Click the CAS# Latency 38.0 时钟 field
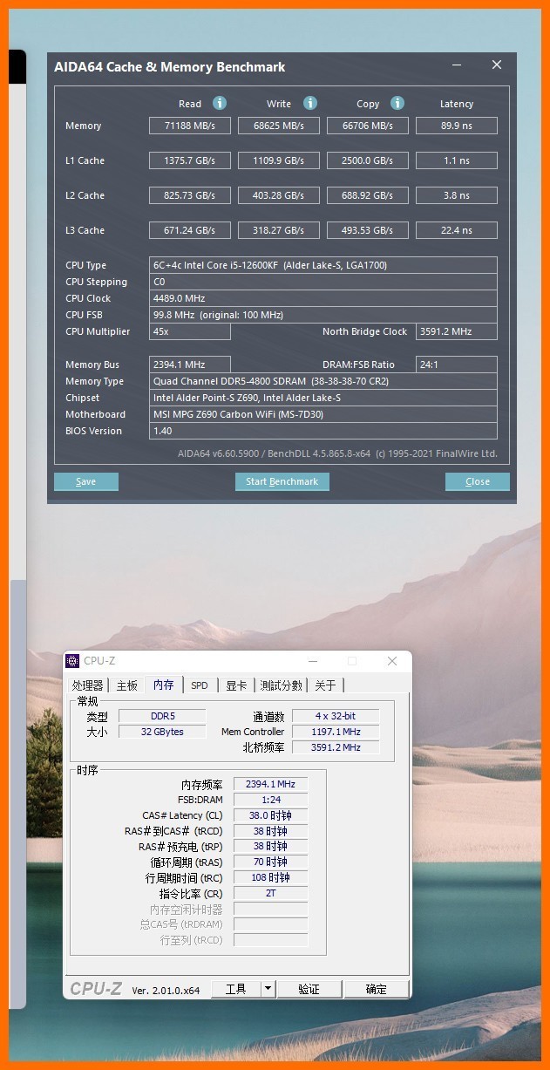Image resolution: width=550 pixels, height=1070 pixels. pyautogui.click(x=270, y=815)
